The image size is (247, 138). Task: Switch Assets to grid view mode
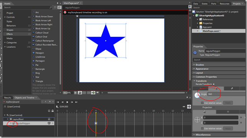(55, 7)
